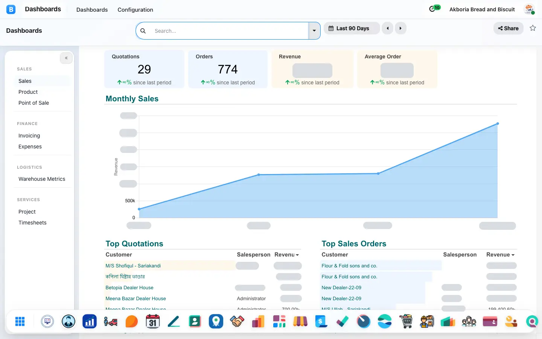
Task: Open the warehouse worker inventory app
Action: point(427,321)
